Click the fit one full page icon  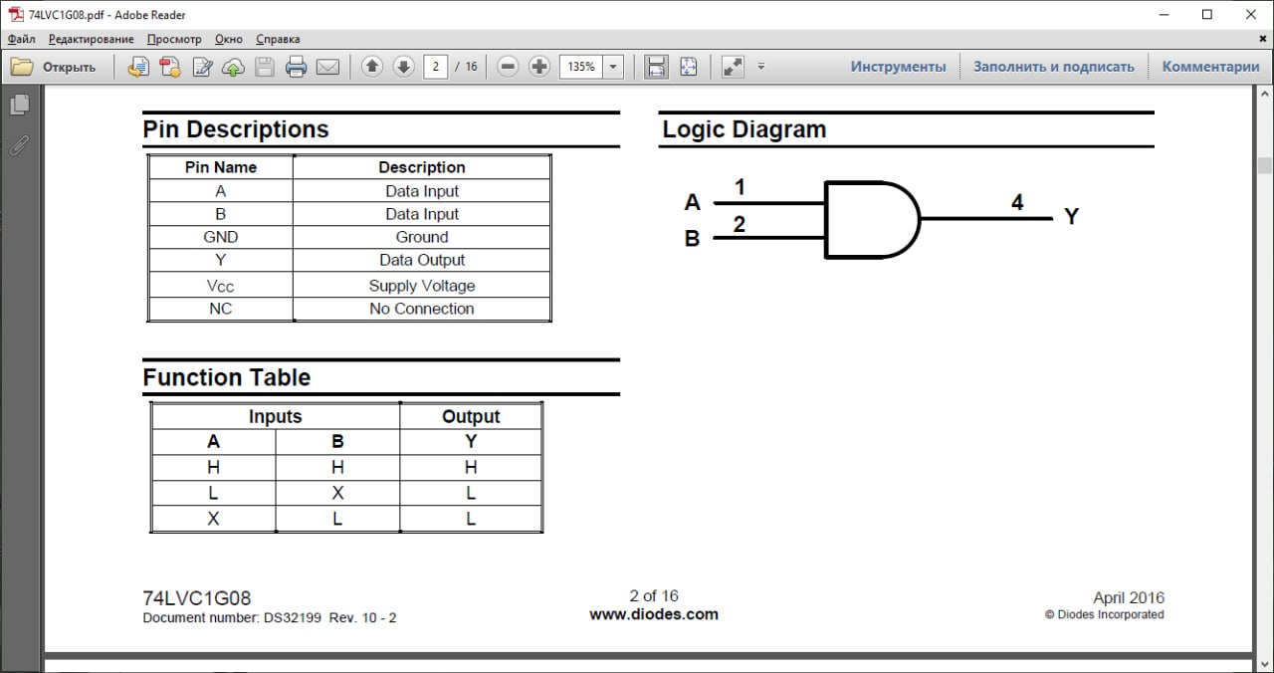(689, 67)
